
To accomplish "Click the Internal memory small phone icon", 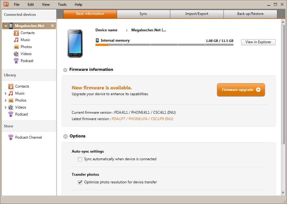I will (x=97, y=40).
